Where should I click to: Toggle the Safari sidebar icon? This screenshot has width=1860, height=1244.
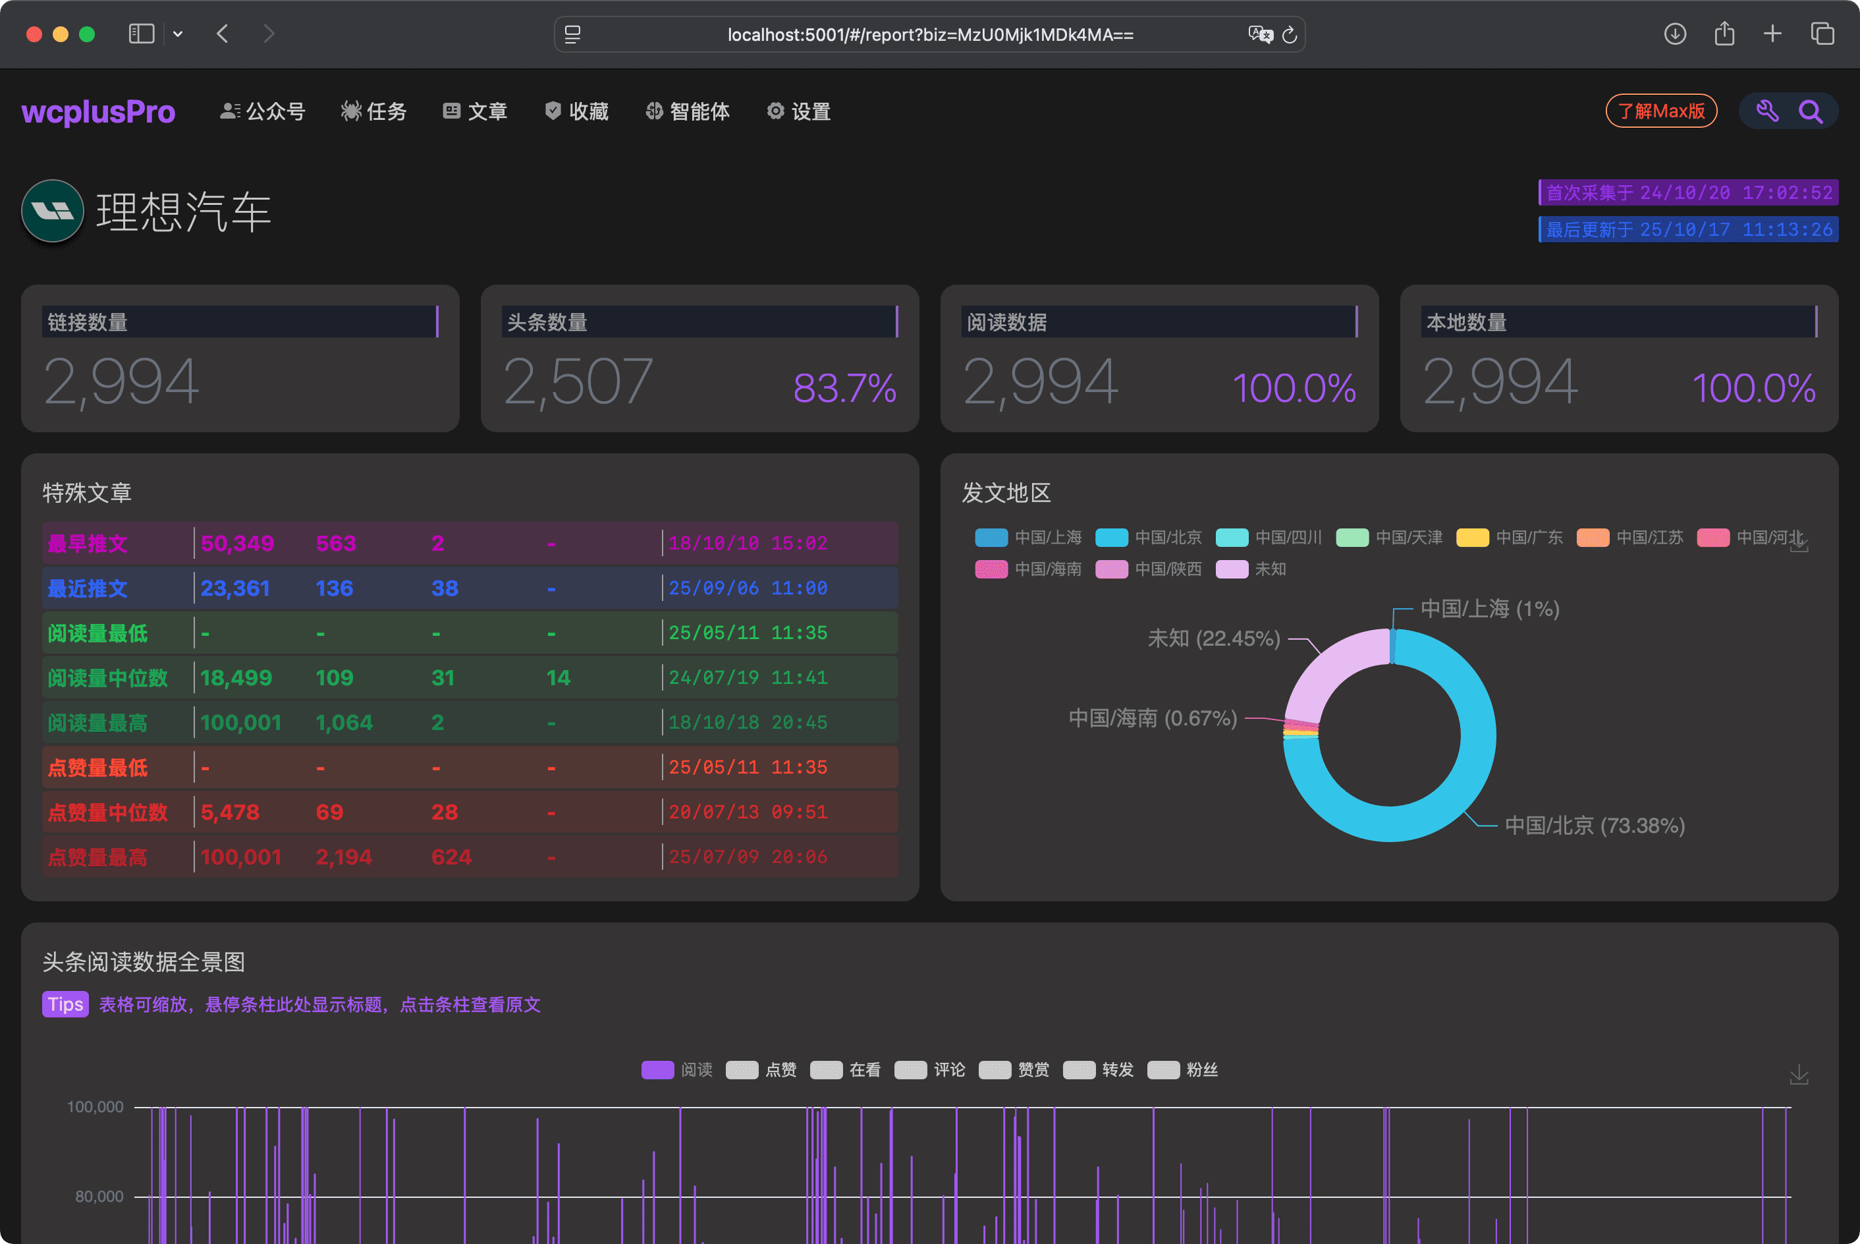(x=140, y=34)
